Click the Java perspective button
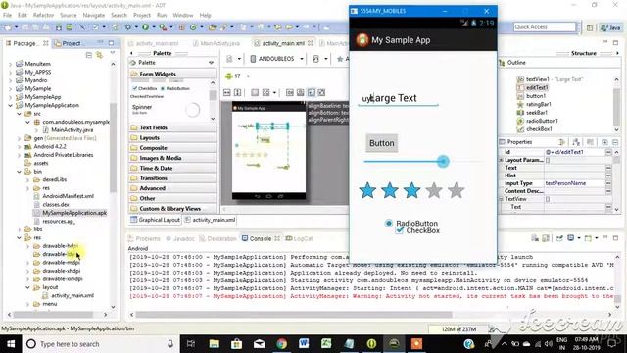627x353 pixels. [x=610, y=27]
